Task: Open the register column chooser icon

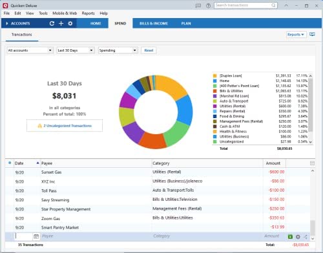Action: coord(312,163)
